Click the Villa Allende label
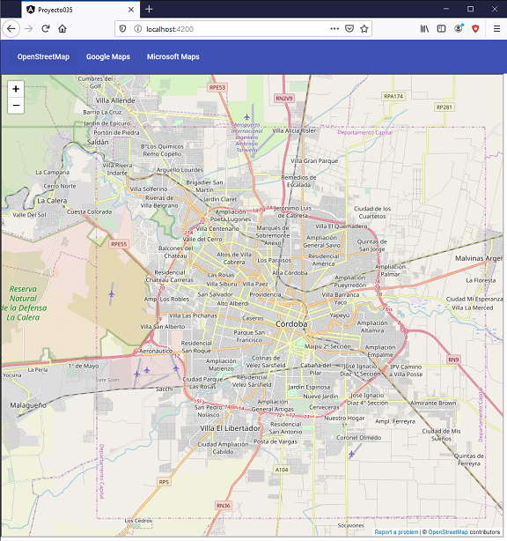Image resolution: width=507 pixels, height=541 pixels. (x=115, y=100)
